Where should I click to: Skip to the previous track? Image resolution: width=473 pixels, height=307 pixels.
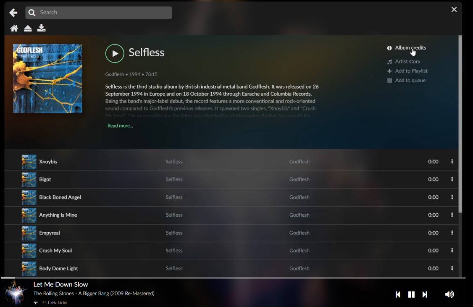coord(398,294)
